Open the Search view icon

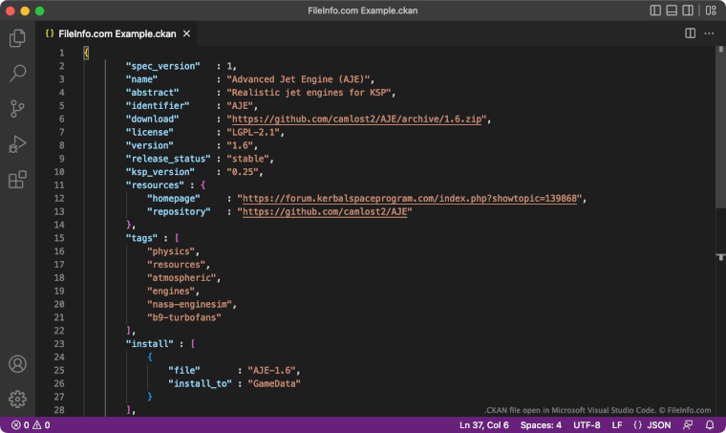(x=17, y=73)
